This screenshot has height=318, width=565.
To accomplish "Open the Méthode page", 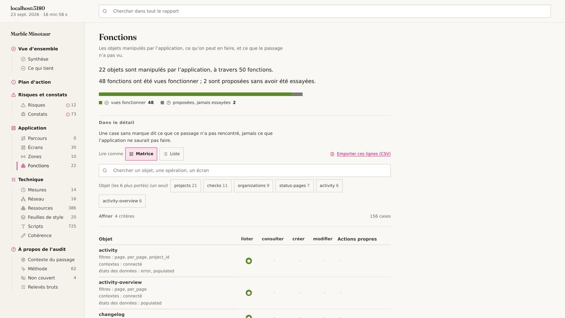I will tap(38, 269).
